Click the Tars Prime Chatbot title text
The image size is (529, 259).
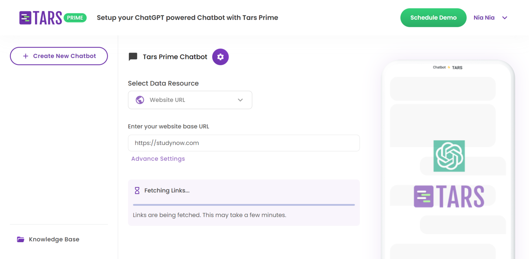(175, 57)
